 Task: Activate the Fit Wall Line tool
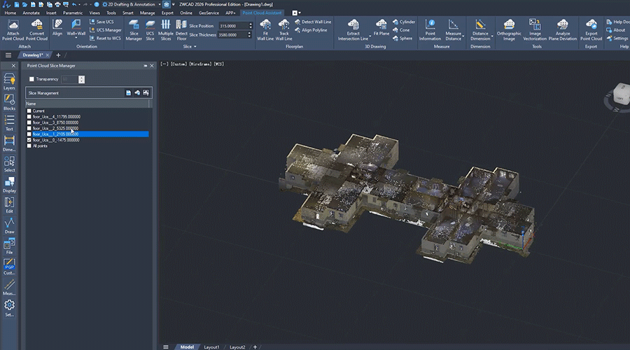(x=265, y=30)
